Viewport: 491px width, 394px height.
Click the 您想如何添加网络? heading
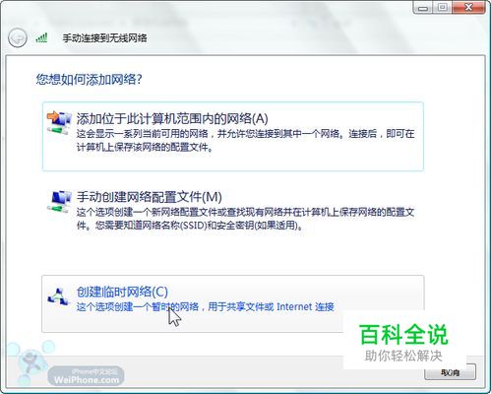(x=89, y=80)
